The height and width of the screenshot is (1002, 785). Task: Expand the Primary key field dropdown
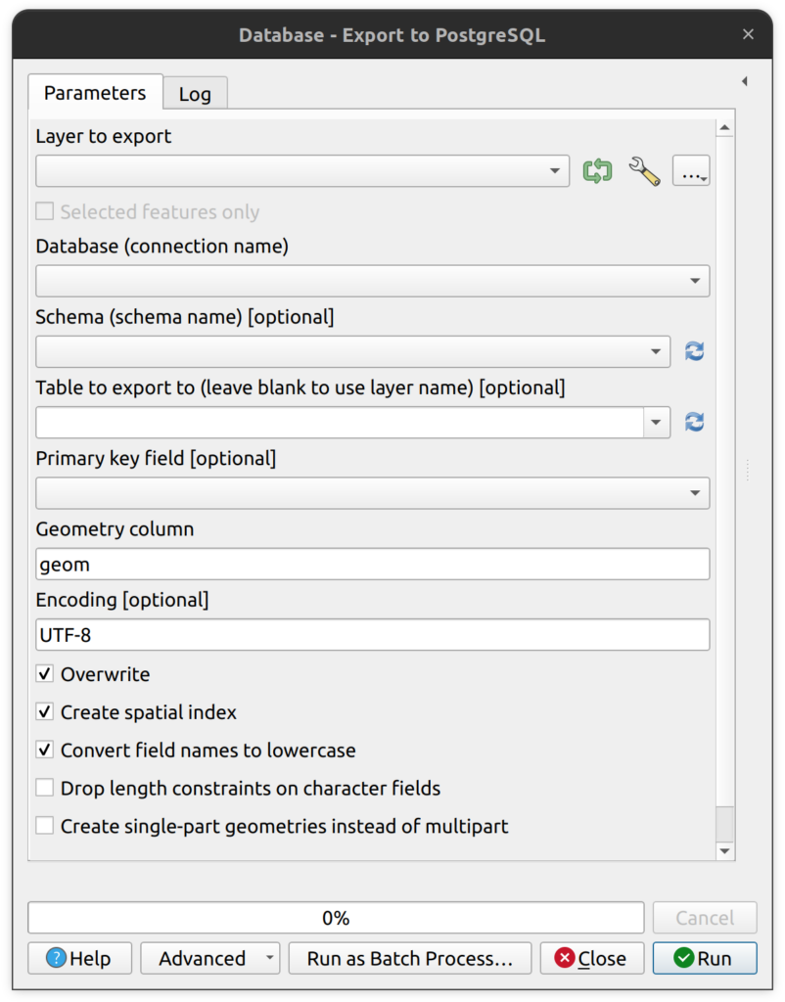(372, 493)
